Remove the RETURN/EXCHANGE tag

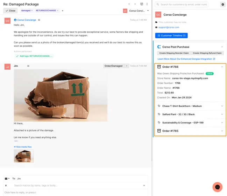point(58,10)
